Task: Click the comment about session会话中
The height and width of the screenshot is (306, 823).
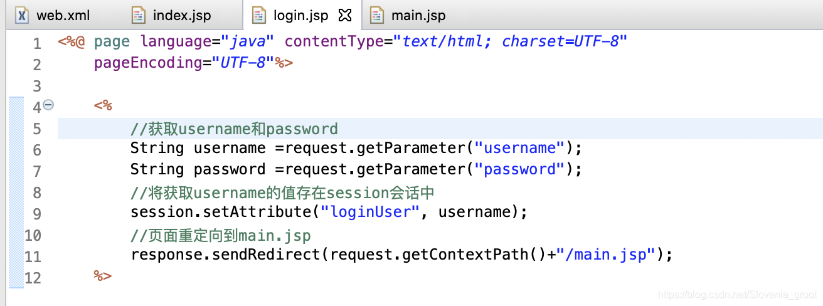Action: point(283,193)
